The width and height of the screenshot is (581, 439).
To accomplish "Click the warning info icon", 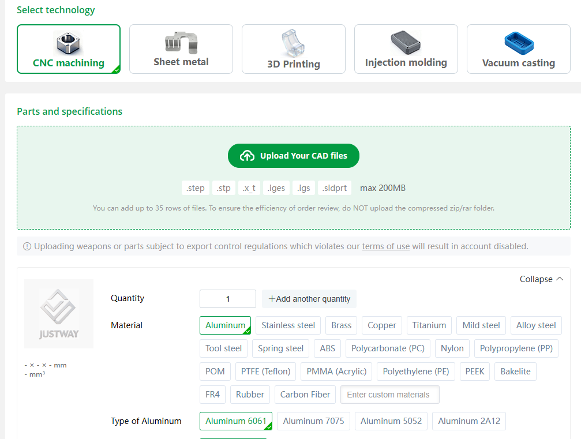I will coord(27,246).
